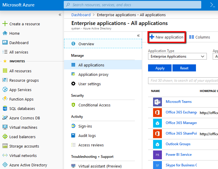Select All applications in Manage menu
Viewport: 218px width, 169px height.
[x=103, y=65]
